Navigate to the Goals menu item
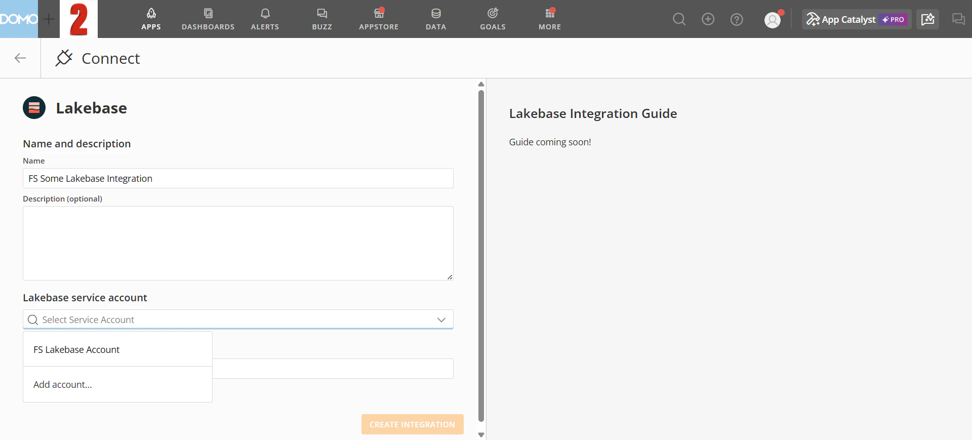 (x=493, y=19)
